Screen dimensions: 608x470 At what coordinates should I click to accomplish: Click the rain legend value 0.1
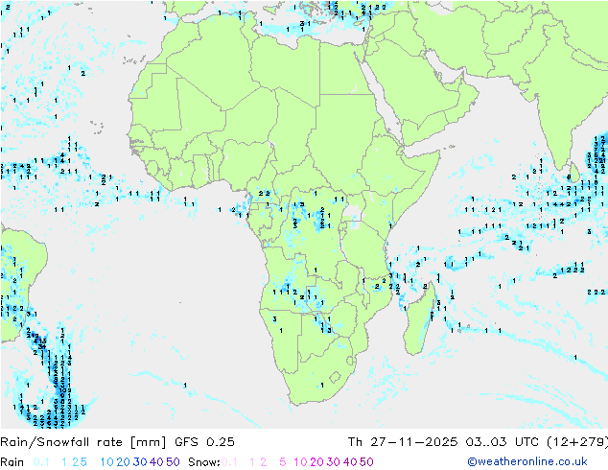pos(41,462)
